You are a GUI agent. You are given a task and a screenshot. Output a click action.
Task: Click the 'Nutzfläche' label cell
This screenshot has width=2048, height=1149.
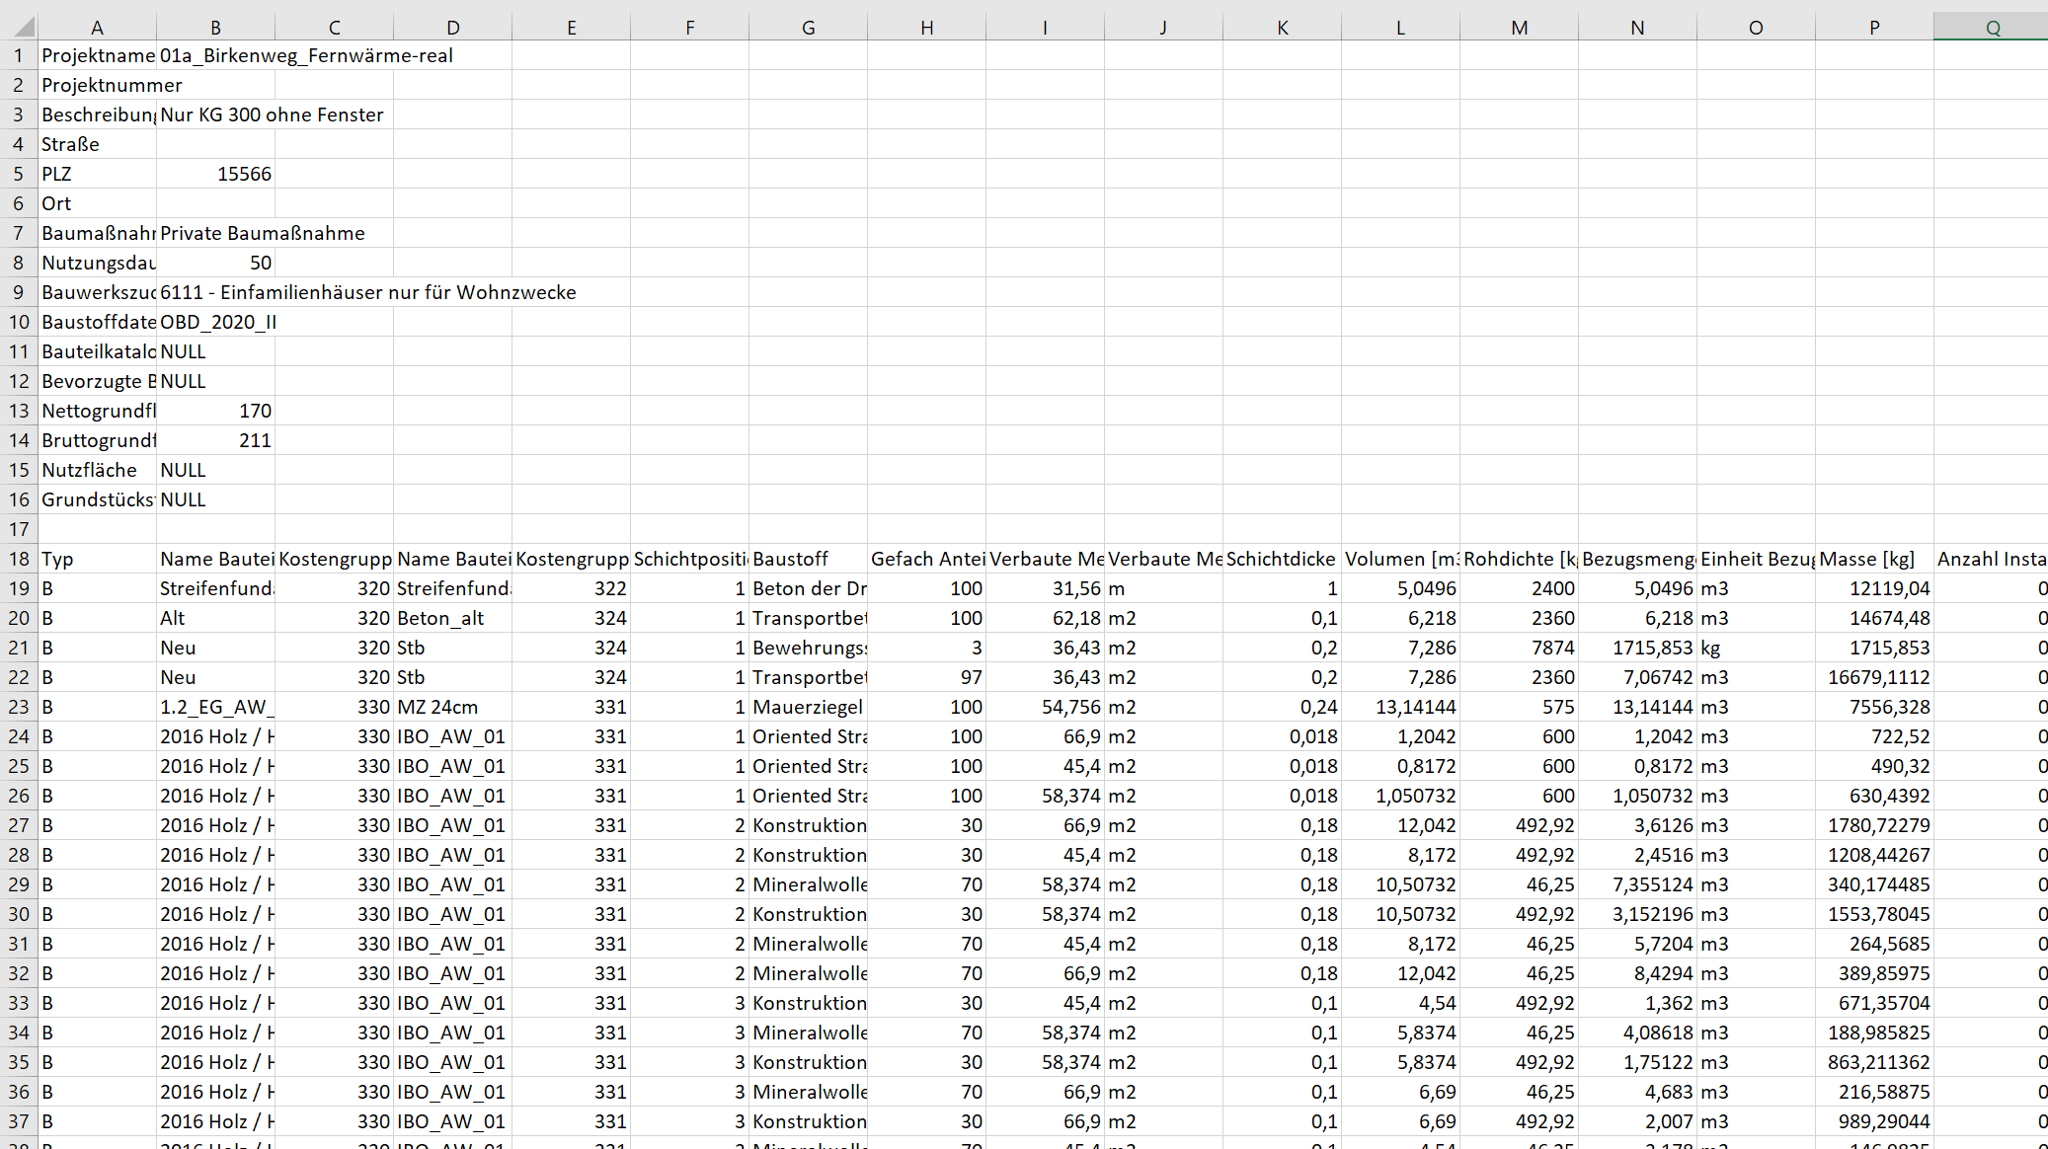[x=97, y=470]
